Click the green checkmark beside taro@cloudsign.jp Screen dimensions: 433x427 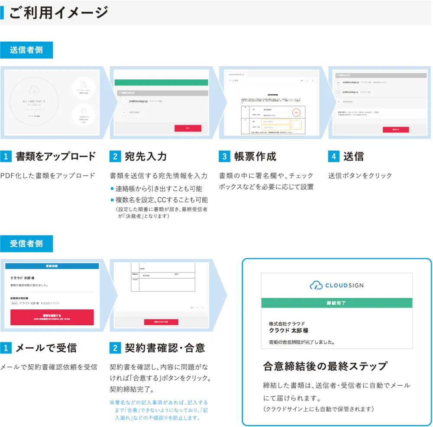pos(338,82)
